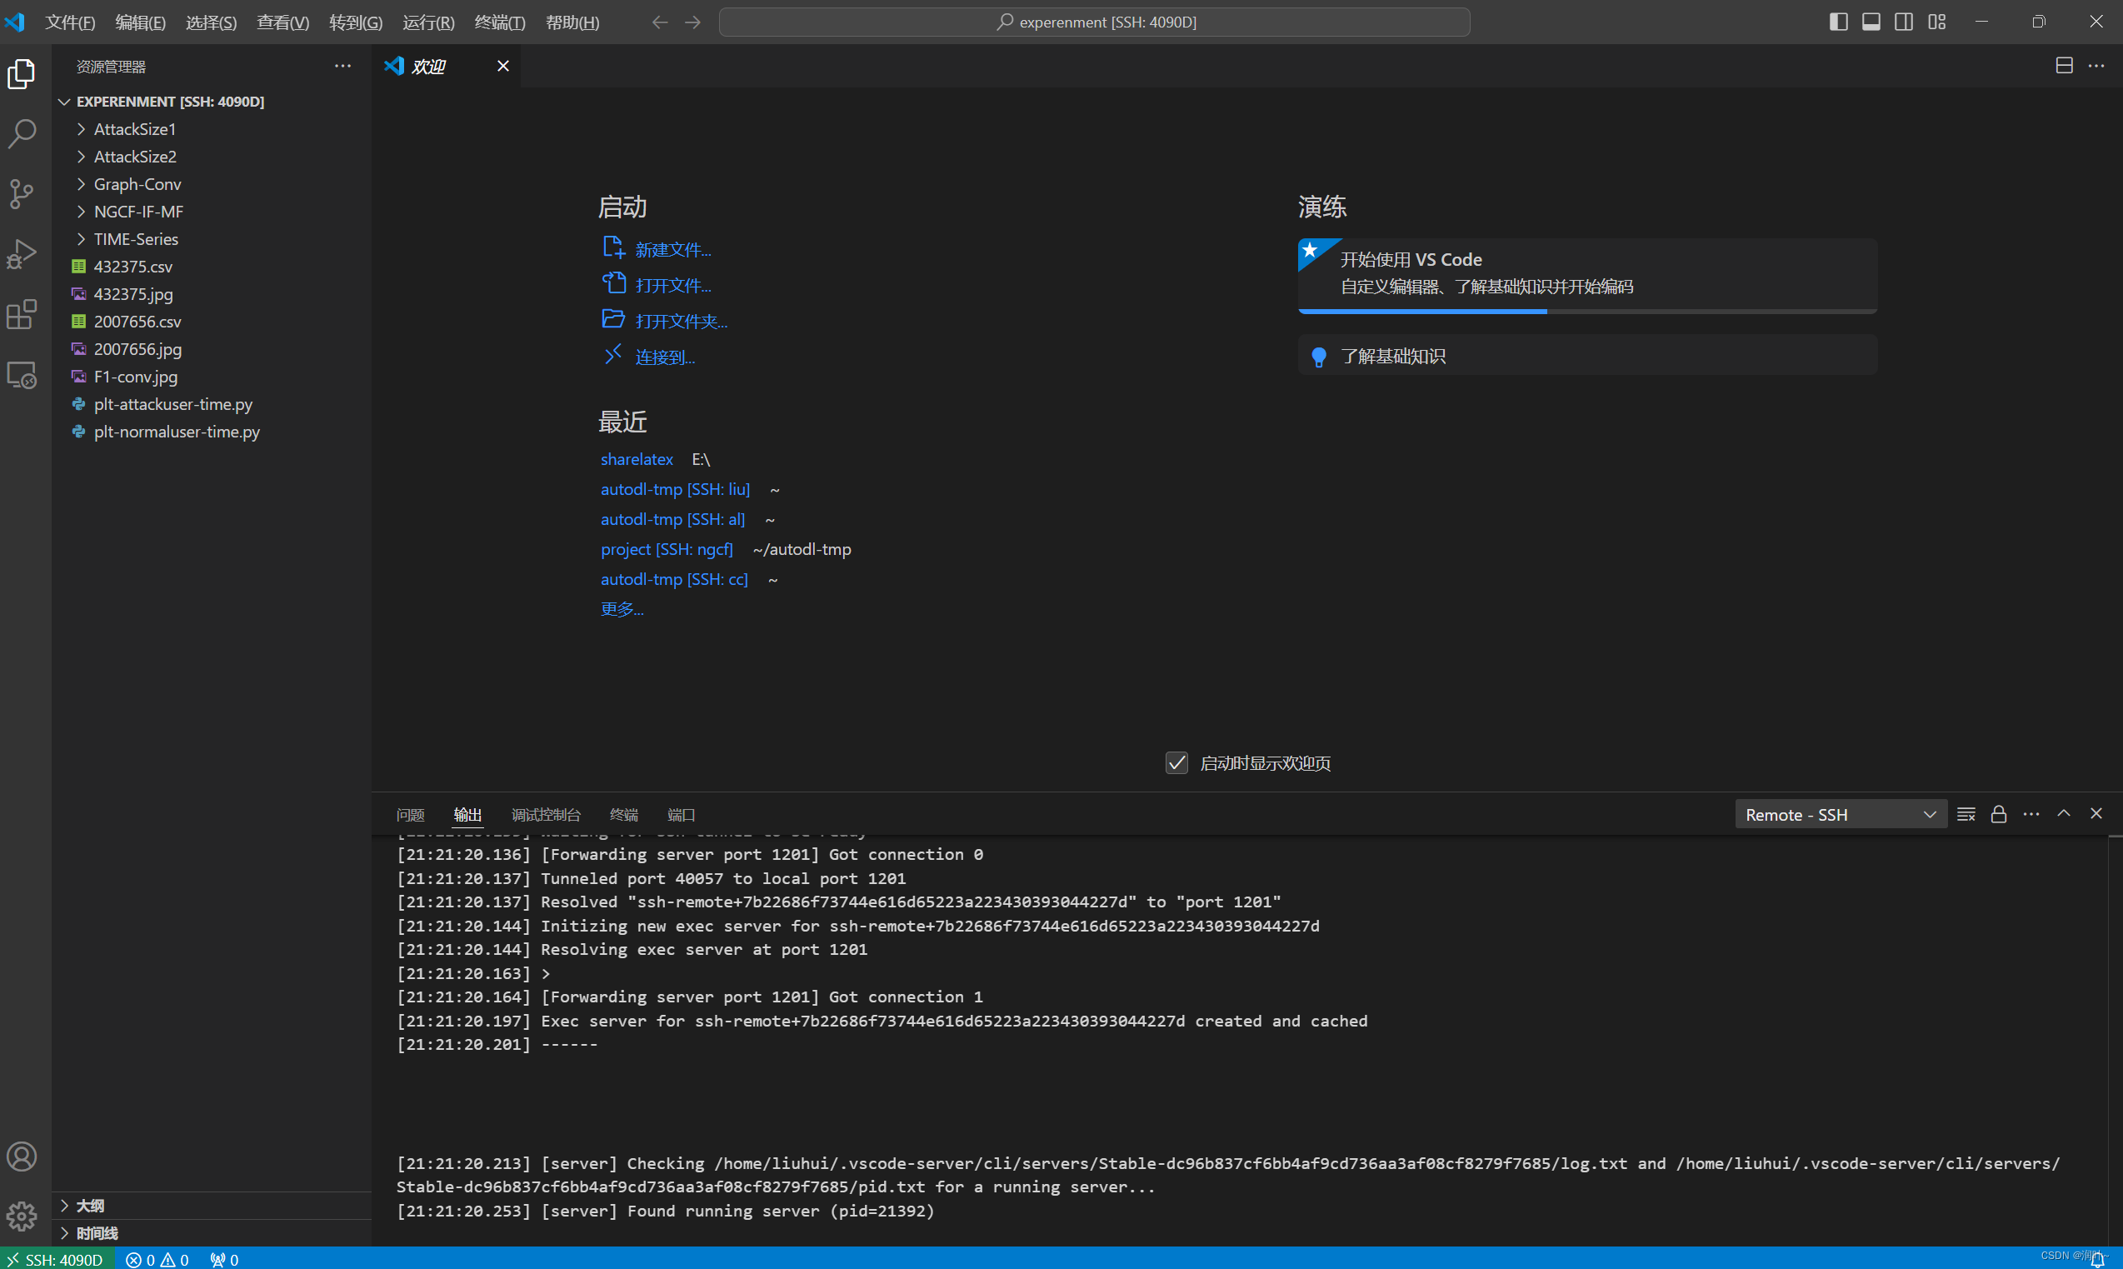Open the sharelatex recent project link
This screenshot has height=1269, width=2123.
[636, 459]
